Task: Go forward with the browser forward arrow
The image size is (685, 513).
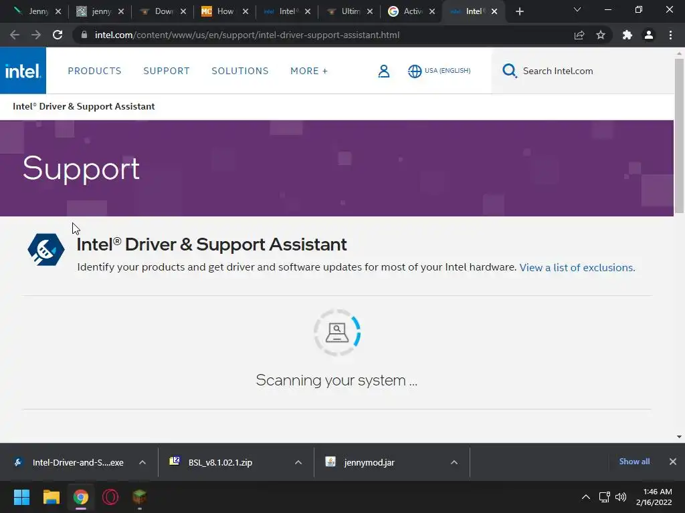Action: pyautogui.click(x=36, y=35)
